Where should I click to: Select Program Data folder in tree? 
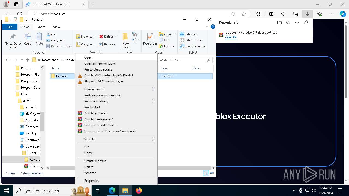coord(28,88)
